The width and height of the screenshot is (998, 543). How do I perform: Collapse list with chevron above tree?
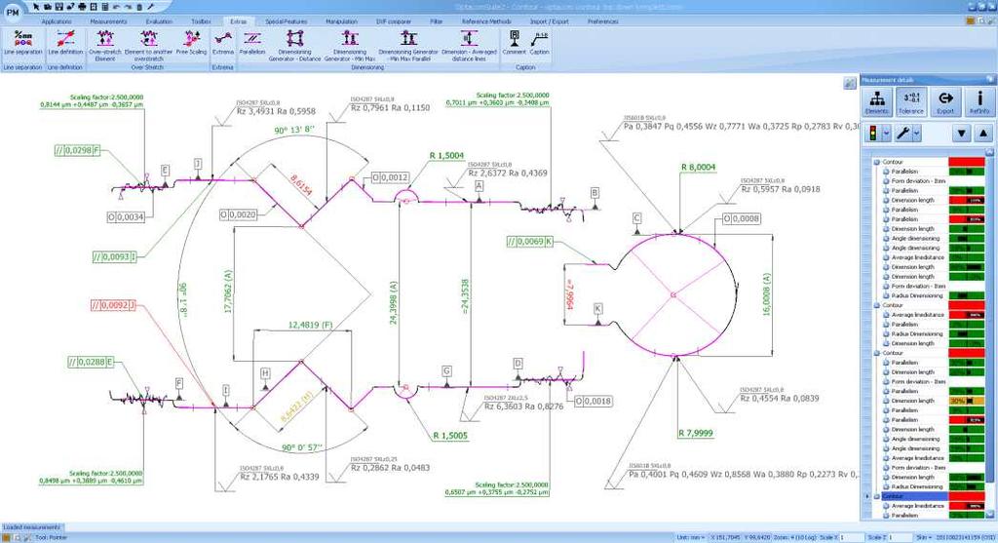pos(989,152)
